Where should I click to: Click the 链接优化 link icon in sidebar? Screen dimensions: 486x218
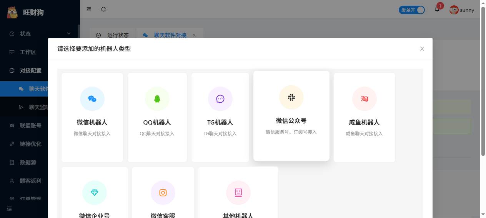click(x=12, y=144)
